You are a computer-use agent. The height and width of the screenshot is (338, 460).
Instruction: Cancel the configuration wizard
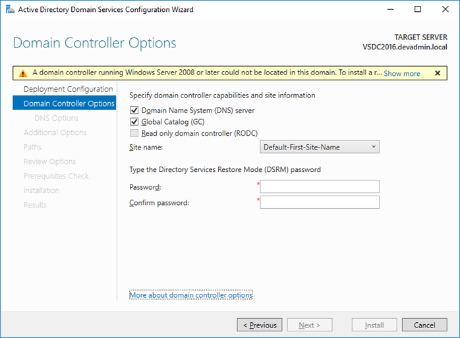tap(424, 325)
